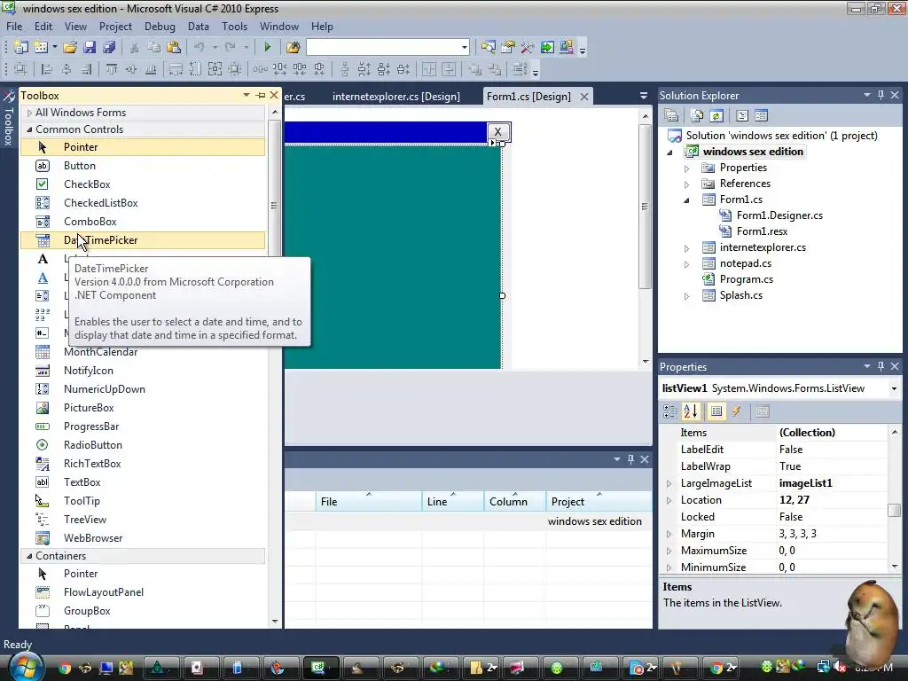Click Open File folder icon in toolbar
This screenshot has height=681, width=908.
click(70, 48)
